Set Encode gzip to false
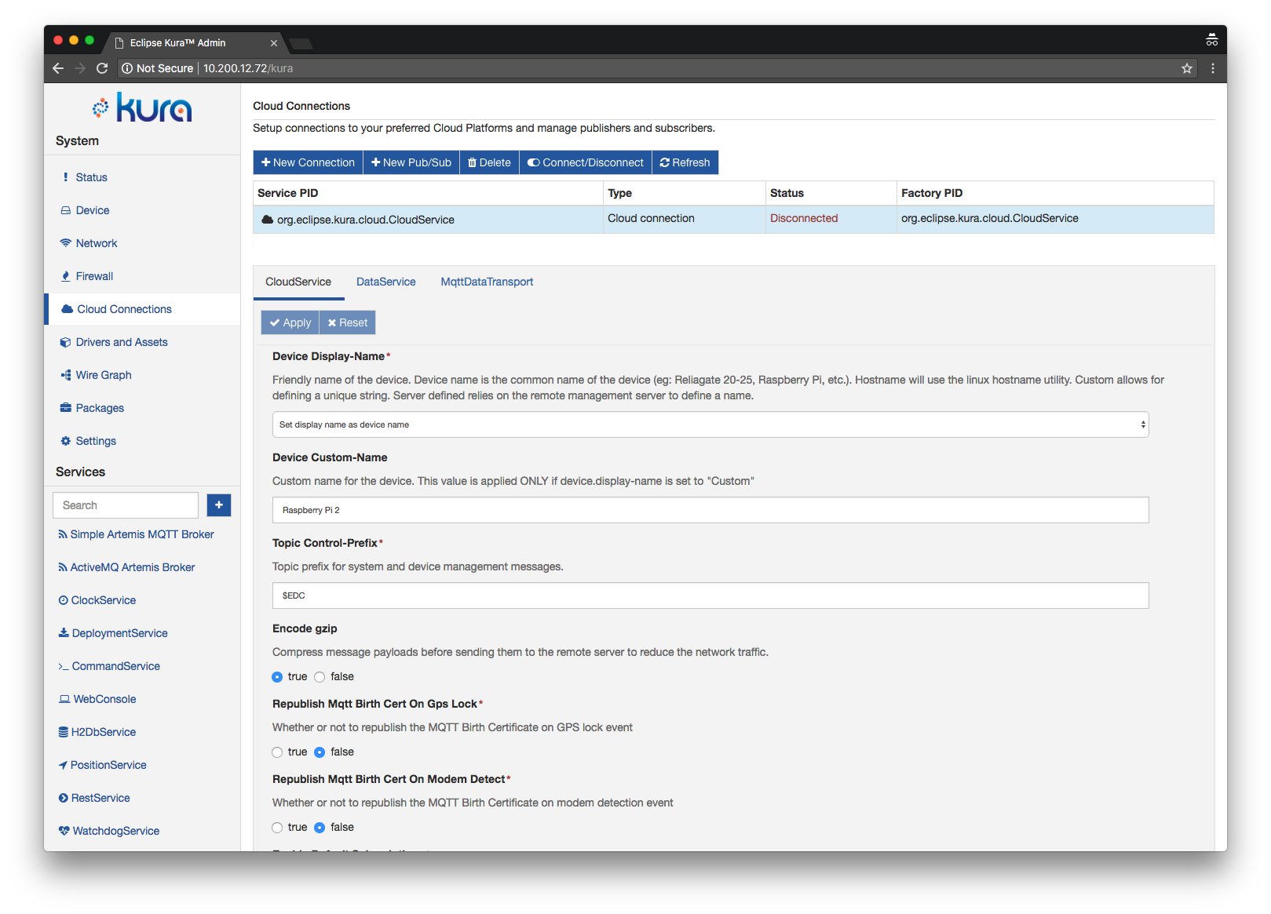Screen dimensions: 1271x914 pos(320,677)
